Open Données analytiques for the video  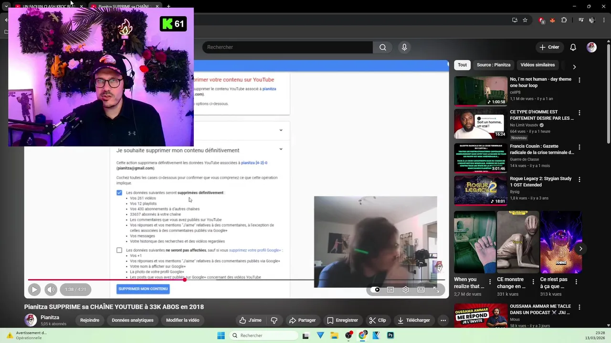coord(133,320)
